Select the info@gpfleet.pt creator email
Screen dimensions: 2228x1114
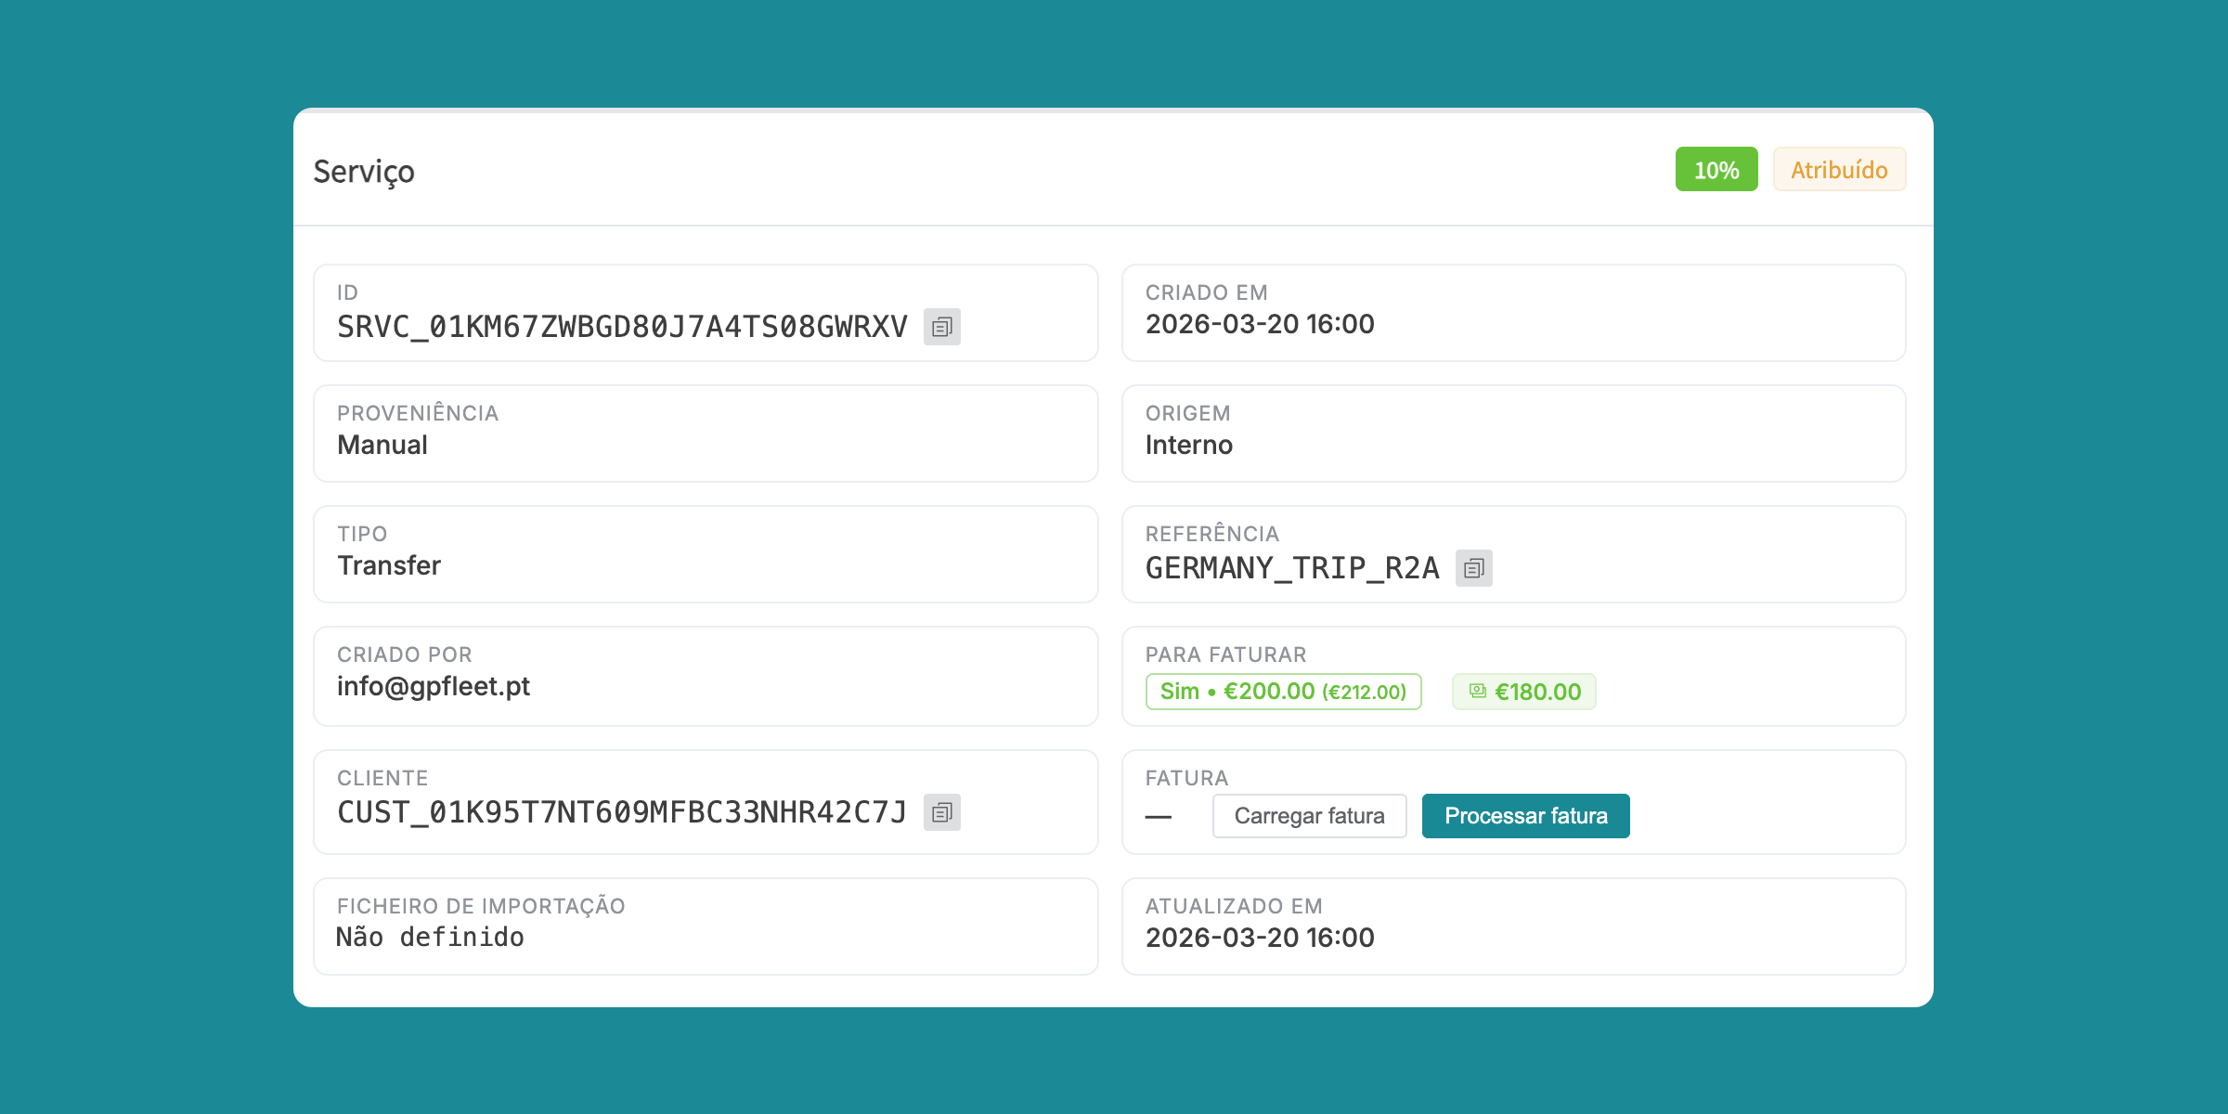(434, 686)
